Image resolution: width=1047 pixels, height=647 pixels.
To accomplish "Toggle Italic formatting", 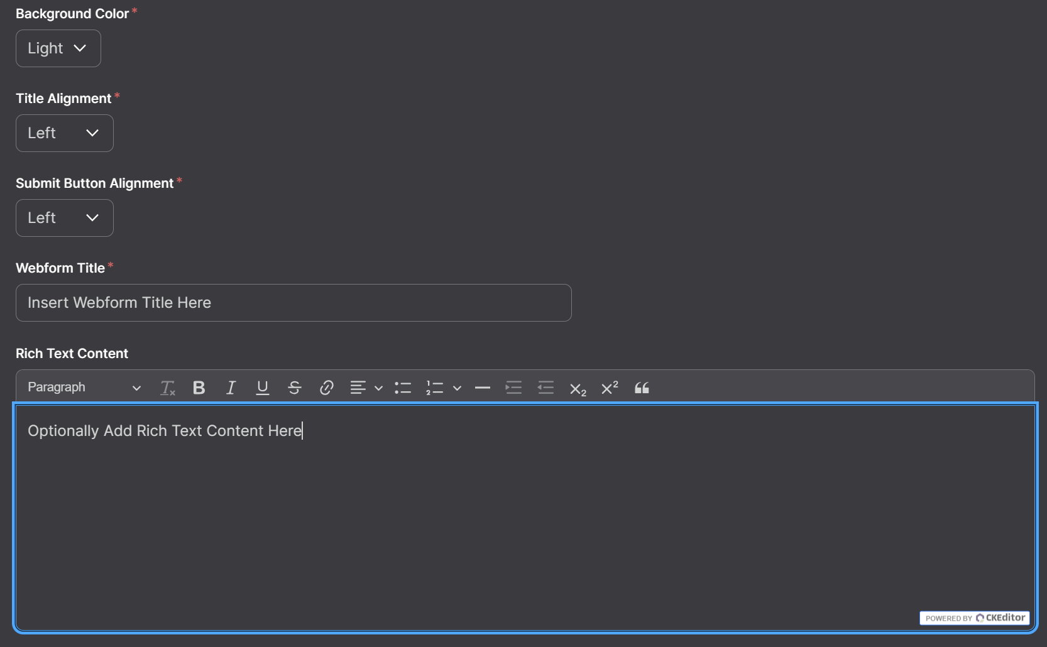I will pos(231,388).
